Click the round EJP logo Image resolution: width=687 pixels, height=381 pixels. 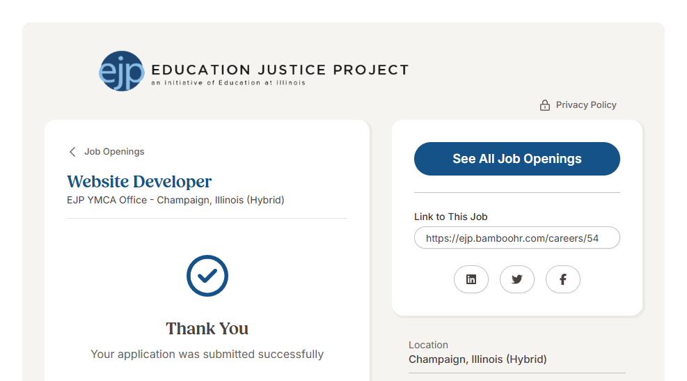tap(122, 71)
